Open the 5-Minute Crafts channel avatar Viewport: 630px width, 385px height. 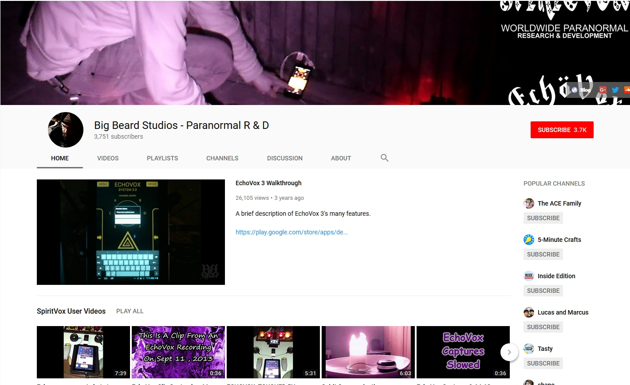pos(529,240)
